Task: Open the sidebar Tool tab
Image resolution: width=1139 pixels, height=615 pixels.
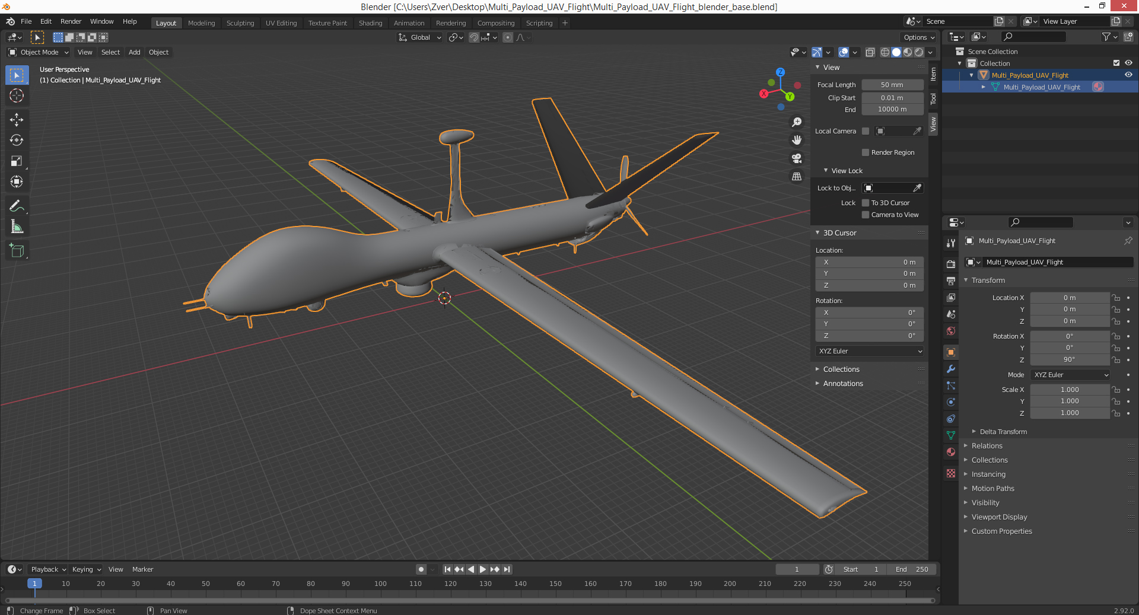Action: (933, 98)
